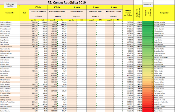Image resolution: width=175 pixels, height=112 pixels.
Task: Select the date cell '27-oct-19'
Action: [x=96, y=16]
